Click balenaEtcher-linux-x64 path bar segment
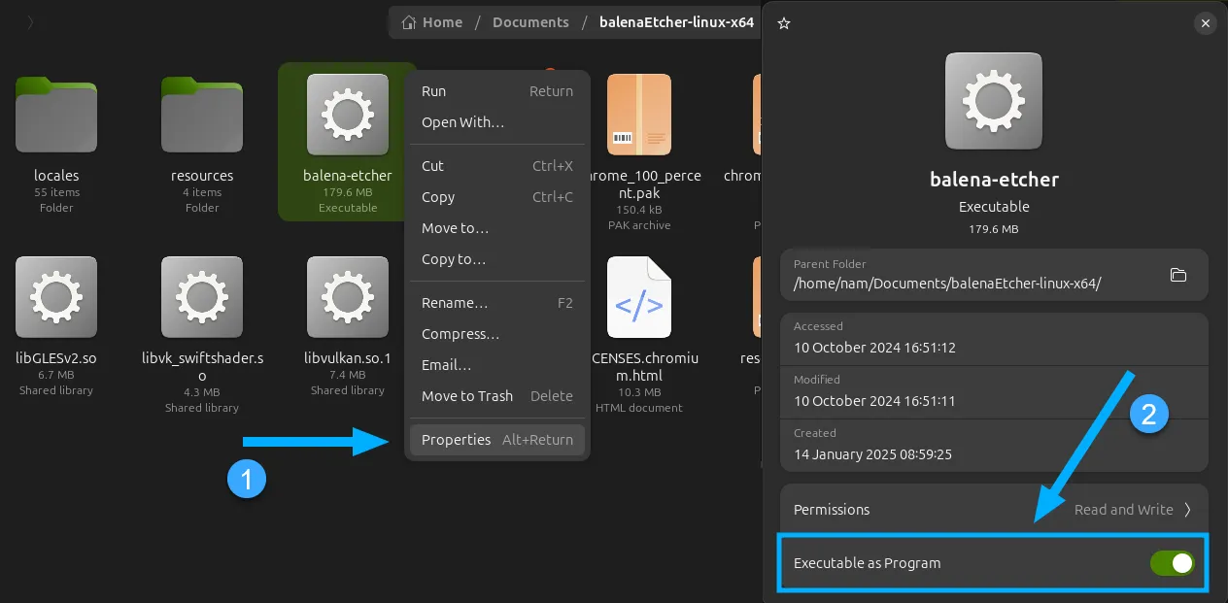1228x603 pixels. pos(676,22)
